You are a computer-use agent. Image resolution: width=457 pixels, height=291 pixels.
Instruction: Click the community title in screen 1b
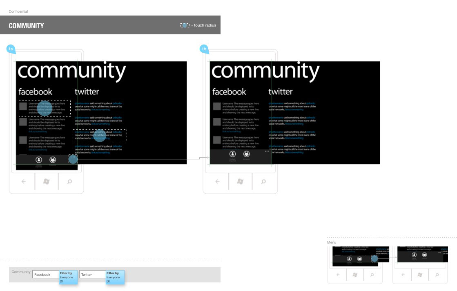[265, 72]
